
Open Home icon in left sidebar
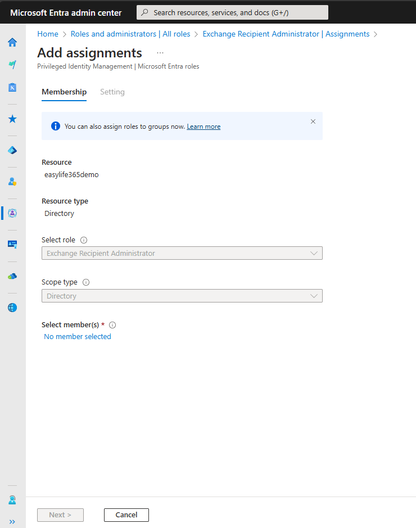pos(12,42)
